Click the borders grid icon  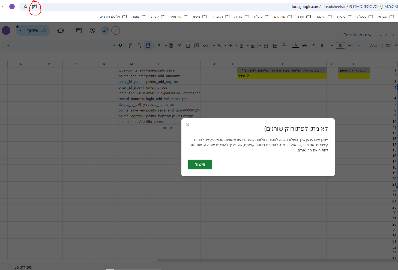click(275, 46)
